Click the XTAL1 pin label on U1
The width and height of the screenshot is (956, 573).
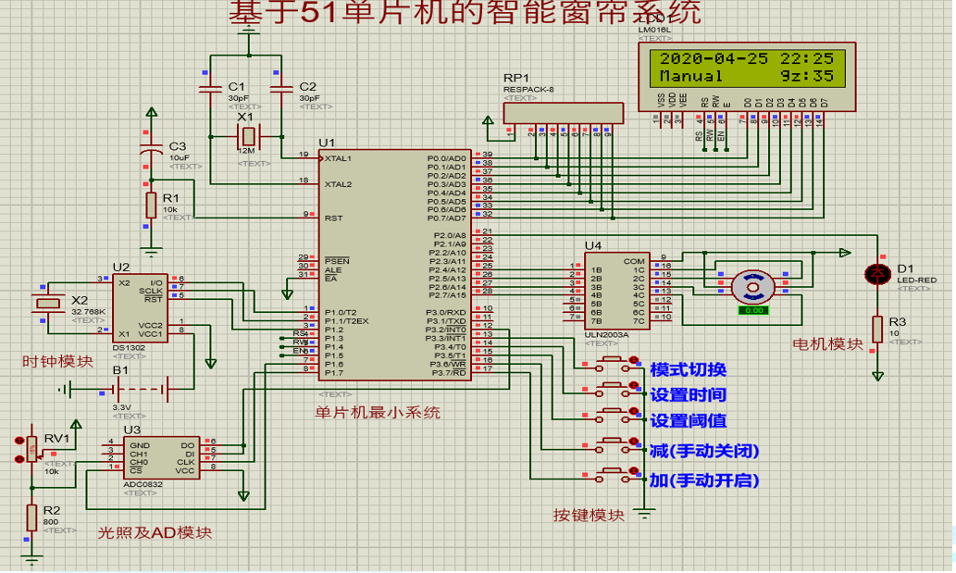tap(338, 158)
